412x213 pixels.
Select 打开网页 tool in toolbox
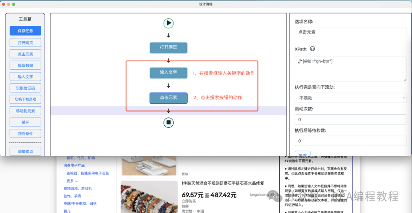coord(26,43)
